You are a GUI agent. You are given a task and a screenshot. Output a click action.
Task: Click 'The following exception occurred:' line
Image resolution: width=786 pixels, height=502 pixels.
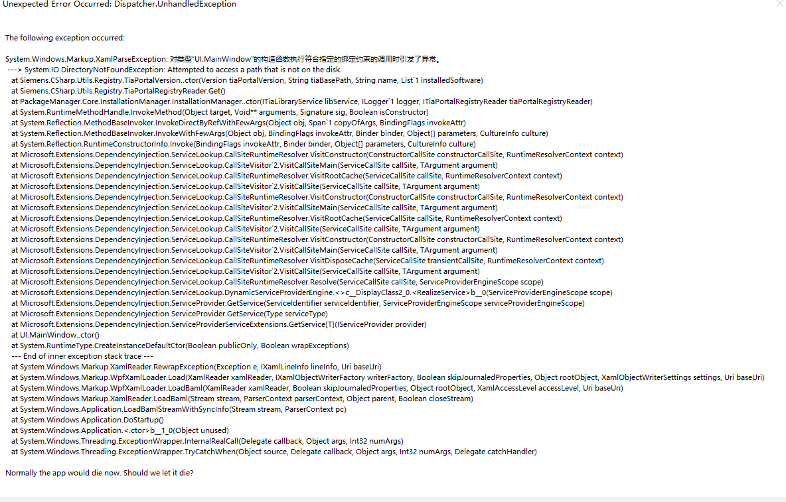(x=65, y=38)
